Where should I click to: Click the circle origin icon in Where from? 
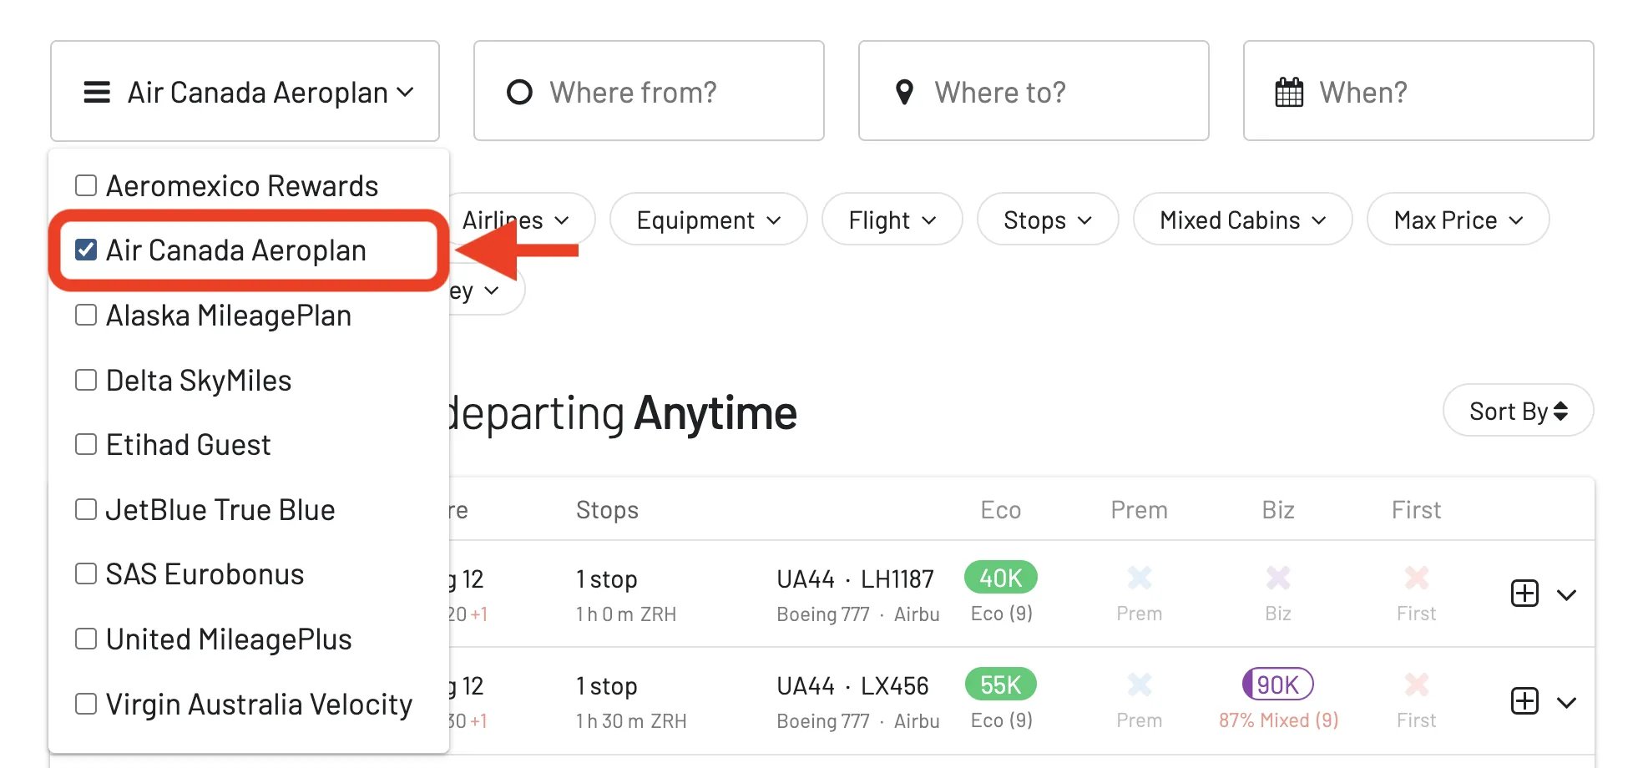[x=519, y=92]
